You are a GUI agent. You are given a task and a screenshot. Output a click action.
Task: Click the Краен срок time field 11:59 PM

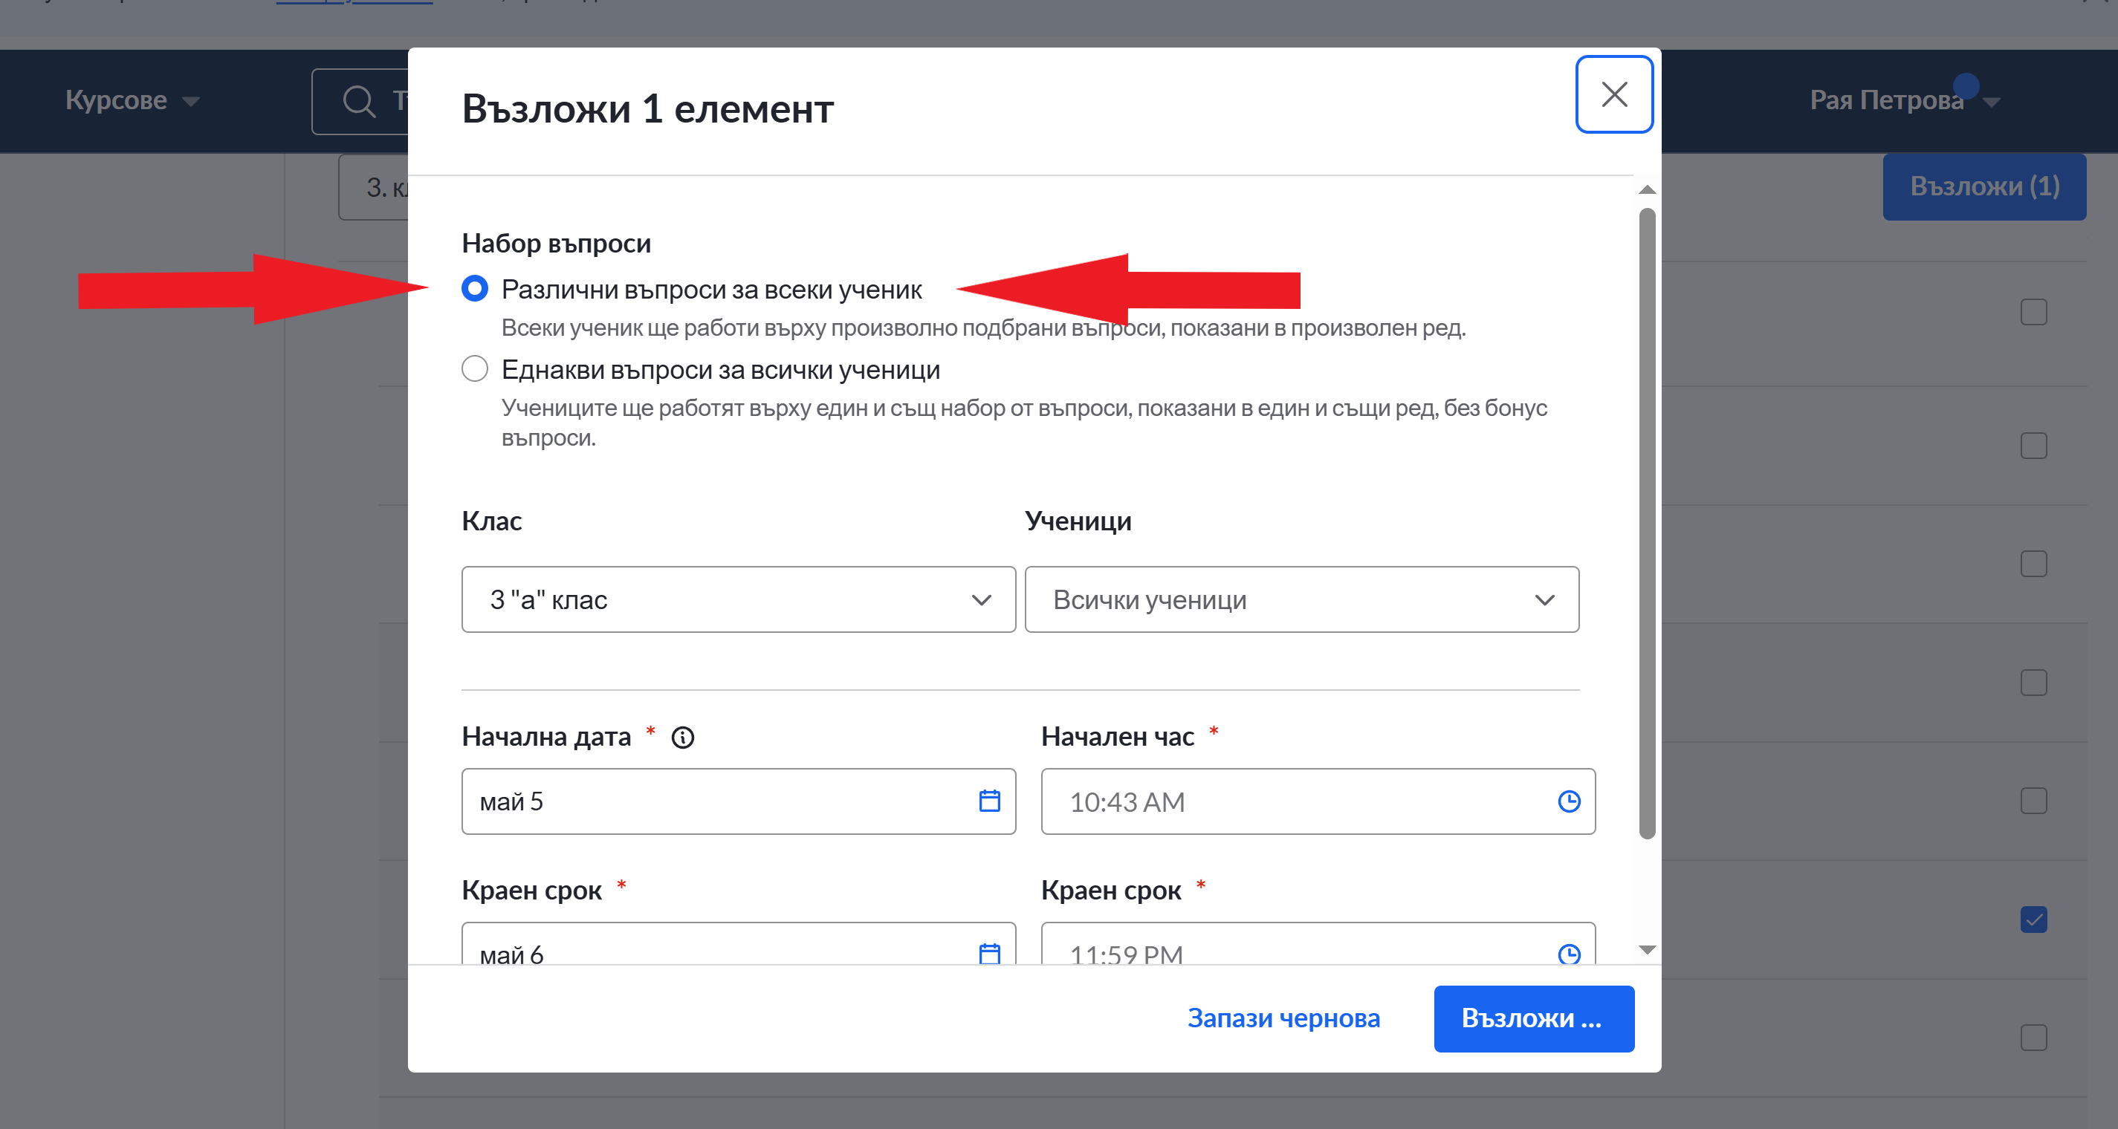click(1317, 943)
